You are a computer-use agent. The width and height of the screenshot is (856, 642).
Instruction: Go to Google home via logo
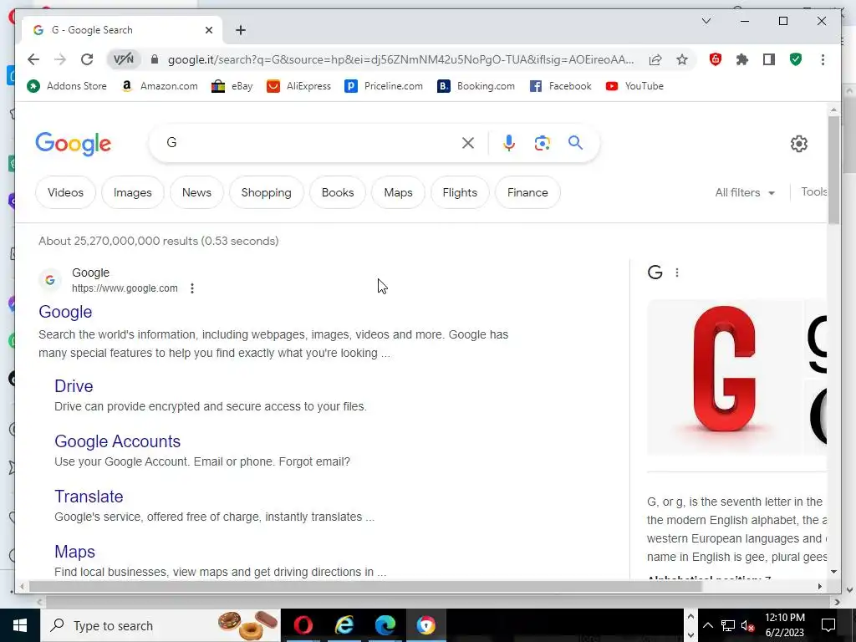74,144
